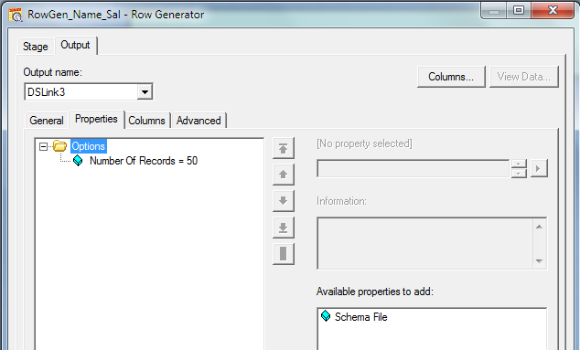Click the Schema File diamond icon
Viewport: 580px width, 350px height.
[x=326, y=316]
